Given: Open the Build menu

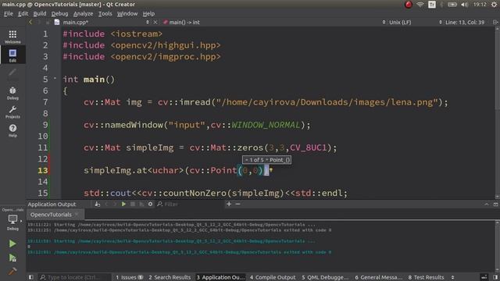Looking at the screenshot, I should [40, 14].
